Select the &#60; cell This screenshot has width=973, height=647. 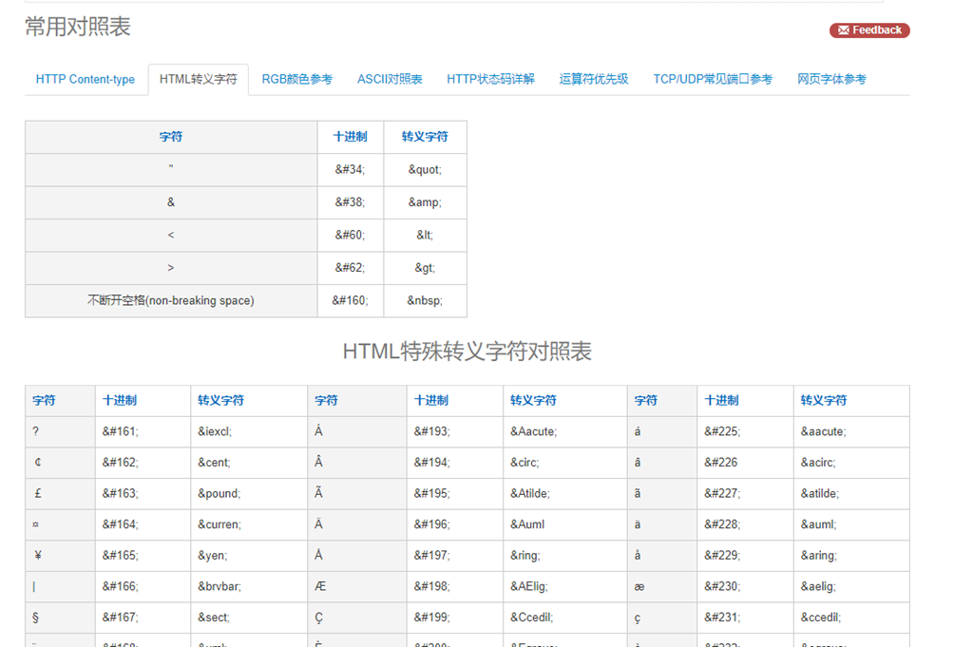(350, 235)
